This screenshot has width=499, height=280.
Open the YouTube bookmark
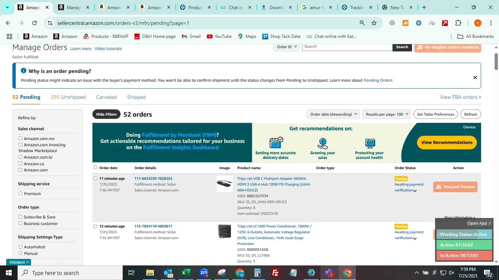click(x=219, y=36)
